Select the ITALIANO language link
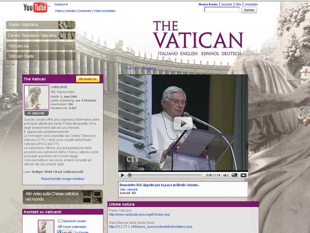Viewport: 310px width, 233px height. [x=167, y=54]
